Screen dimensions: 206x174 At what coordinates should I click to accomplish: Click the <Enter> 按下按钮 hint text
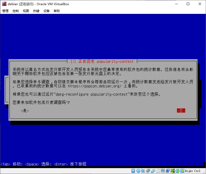click(70, 164)
